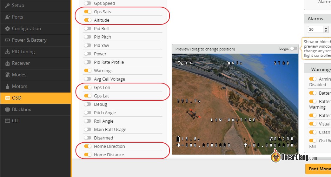Click the Font Manager button
331x177 pixels.
[x=318, y=169]
